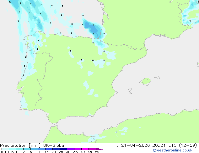Click the 0.5–1 mm legend color swatch
199x153 pixels.
tap(13, 149)
